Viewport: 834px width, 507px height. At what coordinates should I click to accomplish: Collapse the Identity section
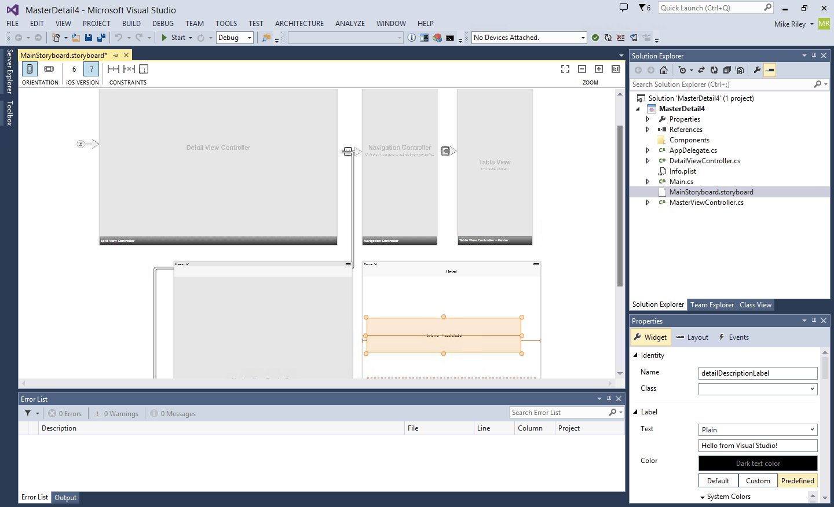[635, 355]
